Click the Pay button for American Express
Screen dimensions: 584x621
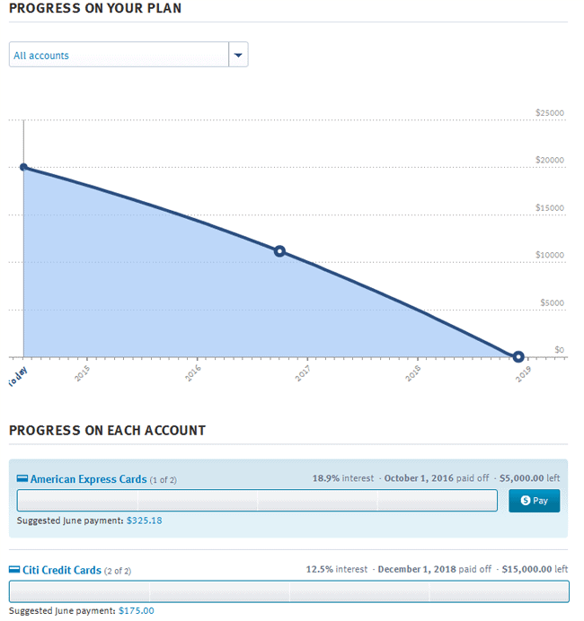(534, 501)
